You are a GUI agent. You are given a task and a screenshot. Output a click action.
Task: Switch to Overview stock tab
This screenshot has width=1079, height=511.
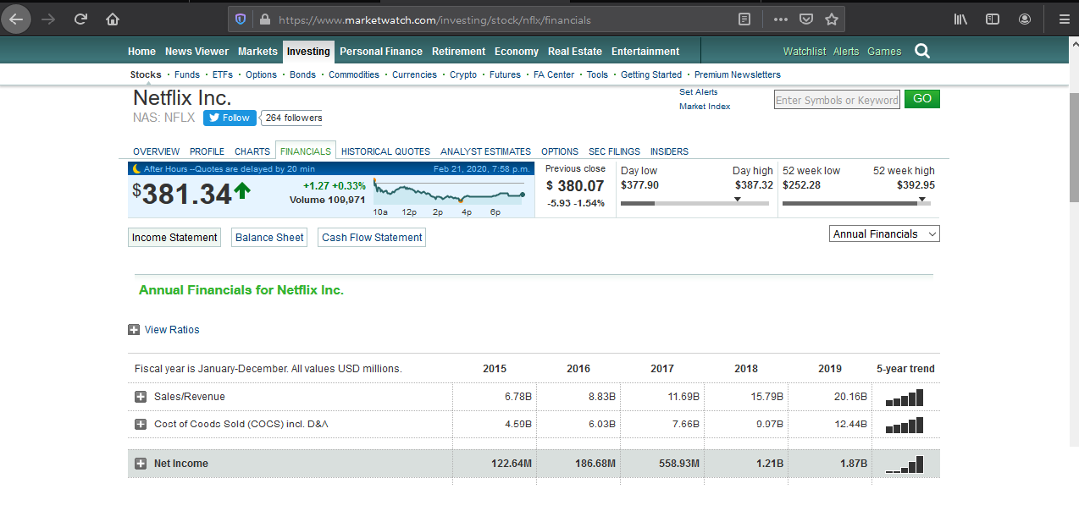(x=156, y=152)
